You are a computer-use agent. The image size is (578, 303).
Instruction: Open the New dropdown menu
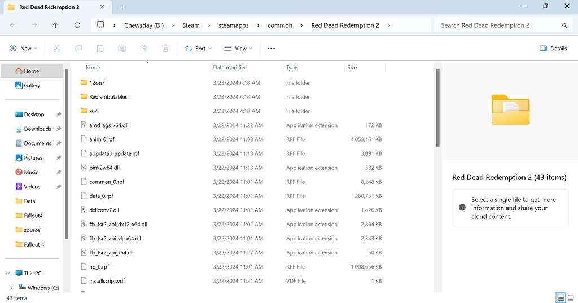23,49
